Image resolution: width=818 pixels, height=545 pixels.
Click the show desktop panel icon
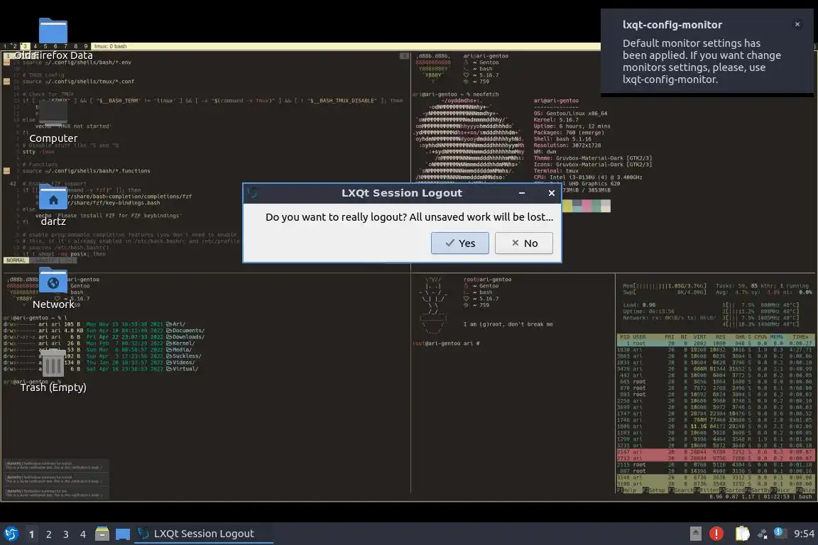tap(123, 534)
